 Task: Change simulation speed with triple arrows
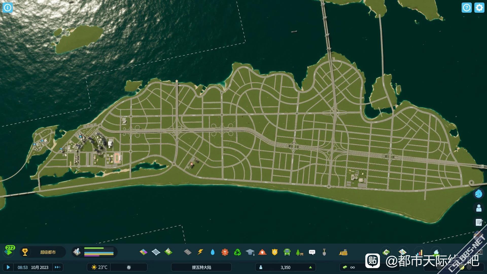(x=58, y=267)
